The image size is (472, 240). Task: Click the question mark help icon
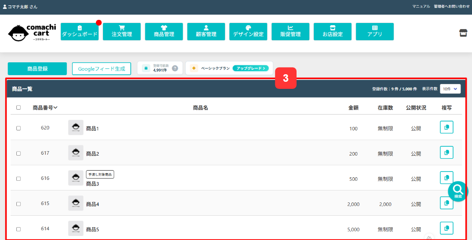click(175, 69)
